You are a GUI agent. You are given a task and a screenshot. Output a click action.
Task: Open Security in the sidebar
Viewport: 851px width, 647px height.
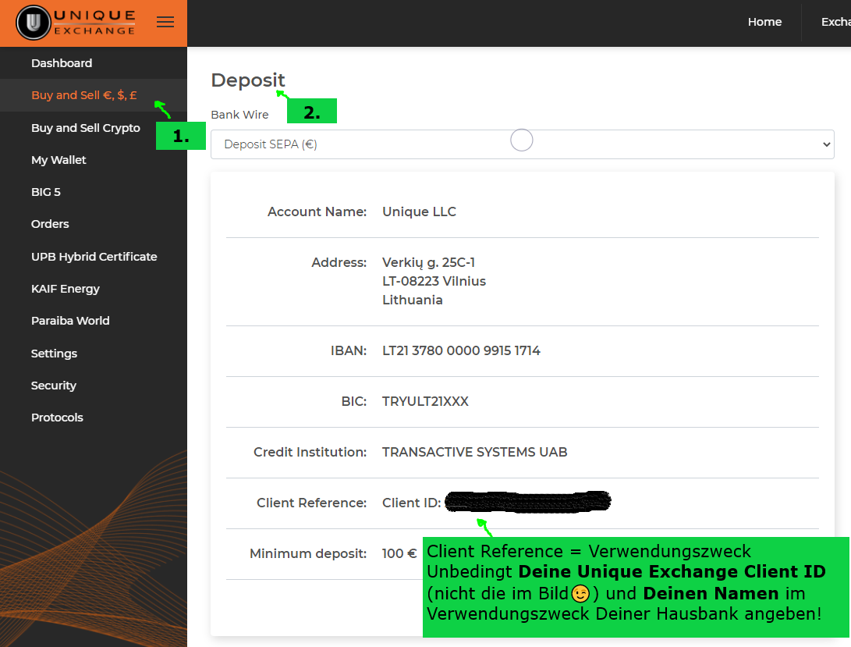pyautogui.click(x=53, y=386)
